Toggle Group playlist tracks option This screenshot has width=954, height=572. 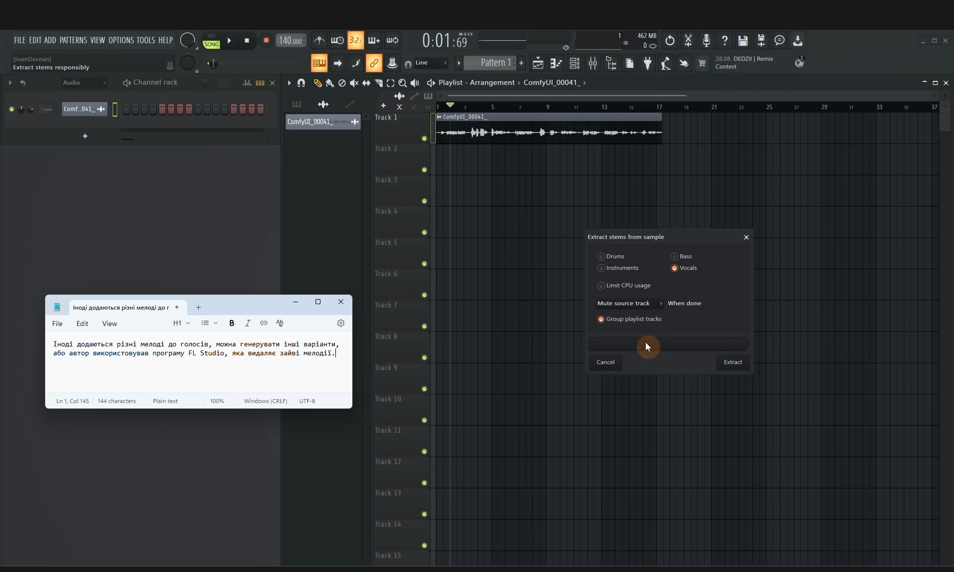[601, 319]
